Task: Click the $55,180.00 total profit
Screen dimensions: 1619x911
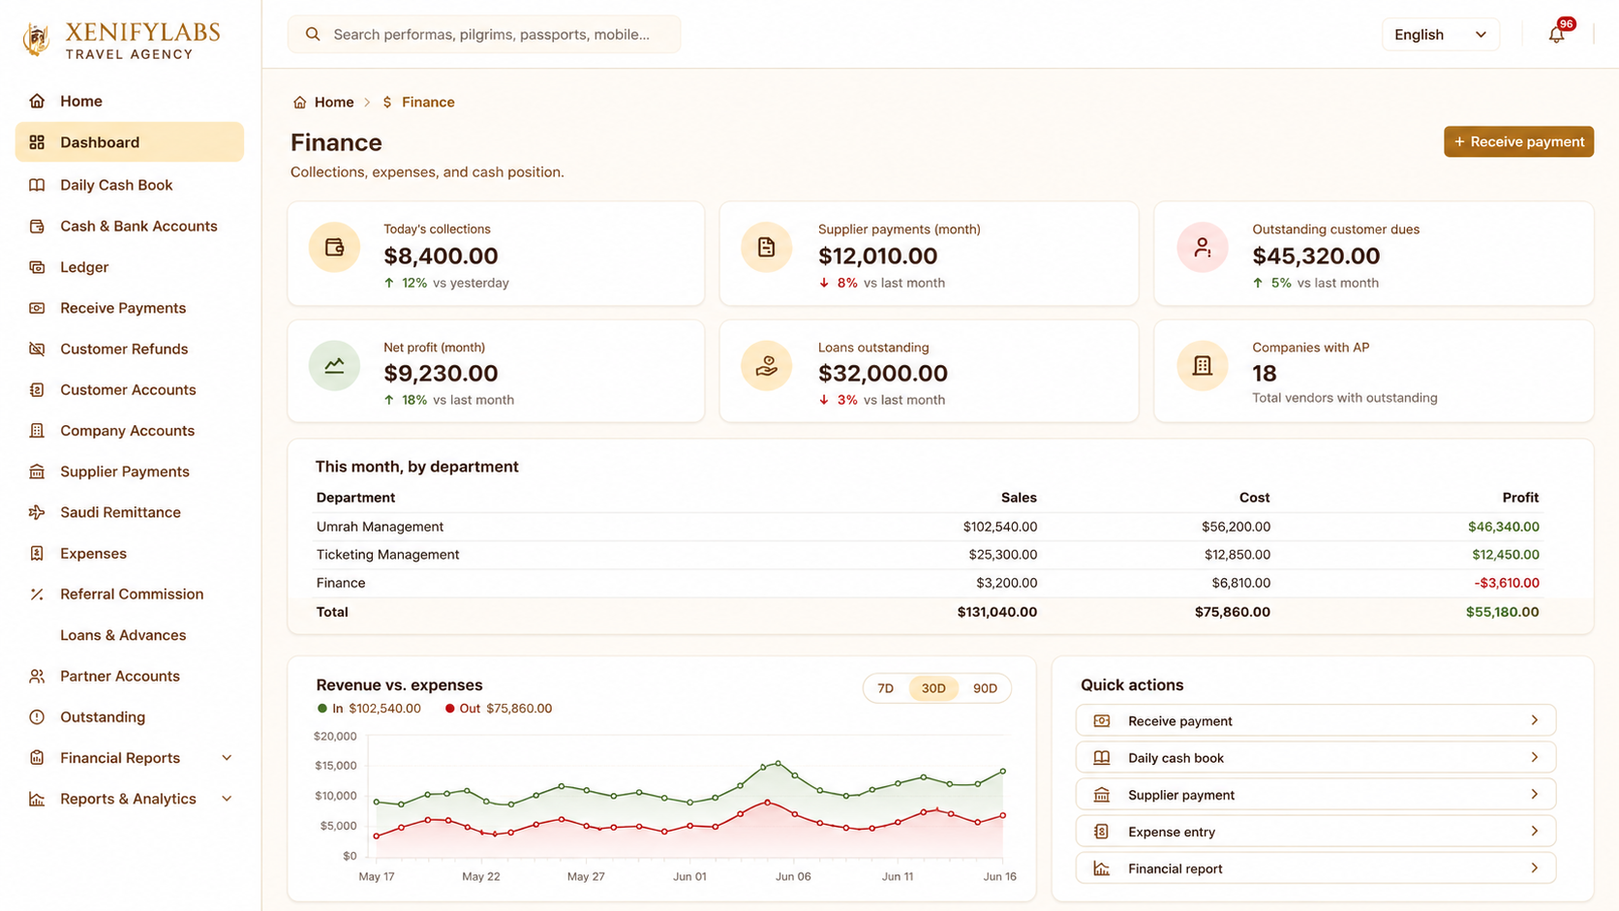Action: click(1503, 612)
